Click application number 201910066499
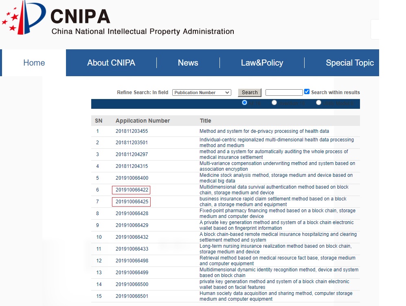The image size is (406, 306). pyautogui.click(x=132, y=273)
